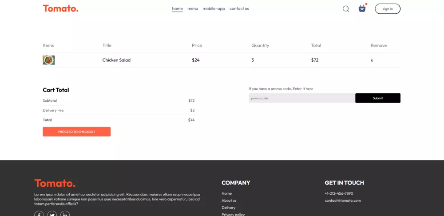Screen dimensions: 444x216
Task: Open the Twitter social icon
Action: [52, 214]
